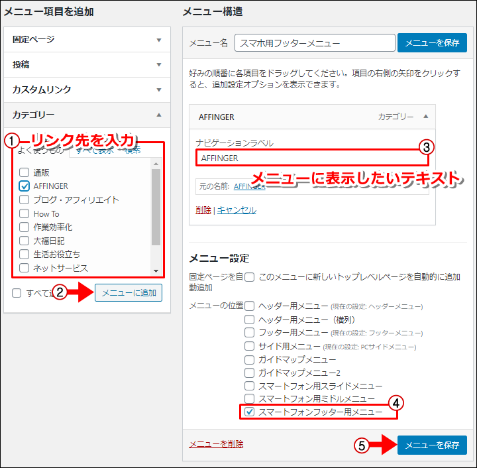Check the ブログ・アフィリエイト category checkbox
Image resolution: width=477 pixels, height=468 pixels.
tap(25, 200)
